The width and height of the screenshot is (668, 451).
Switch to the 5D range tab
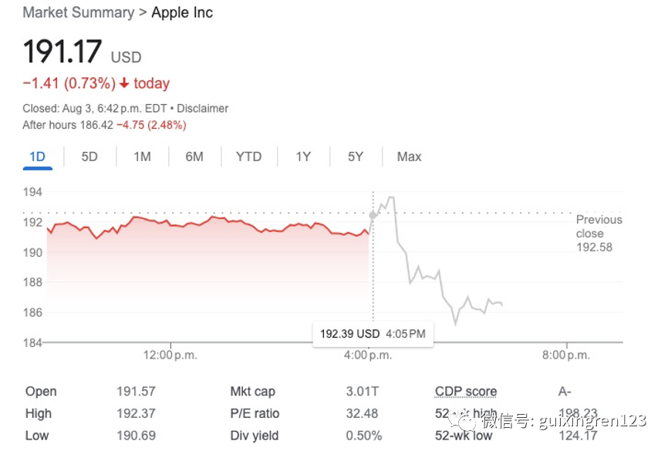coord(89,157)
